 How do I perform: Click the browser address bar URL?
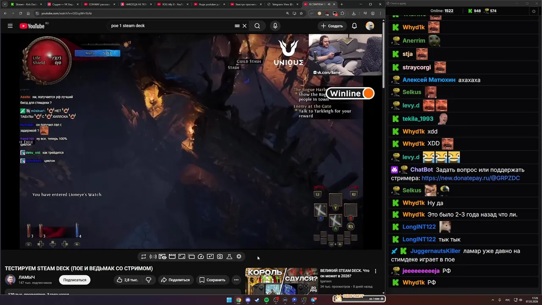(66, 13)
